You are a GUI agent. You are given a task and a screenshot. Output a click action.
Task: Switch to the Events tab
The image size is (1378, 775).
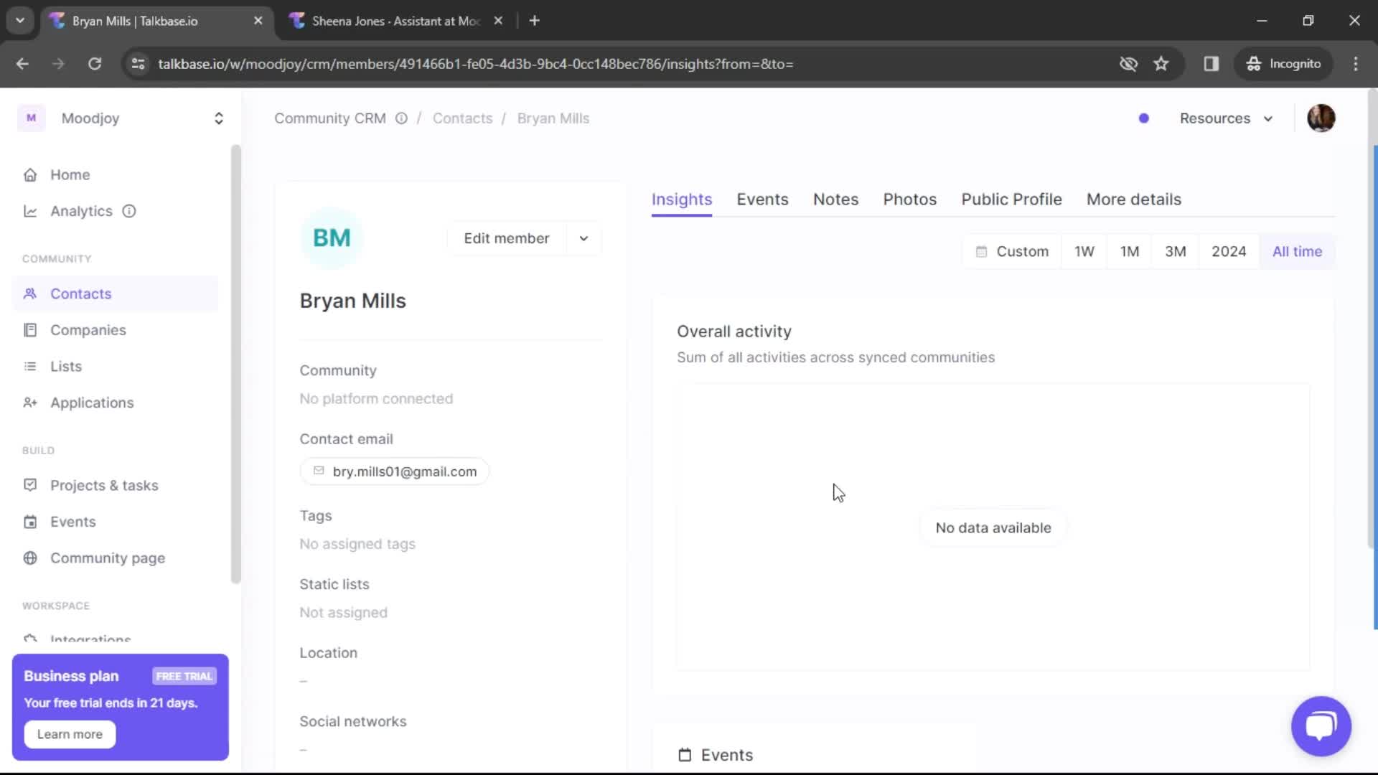point(763,199)
